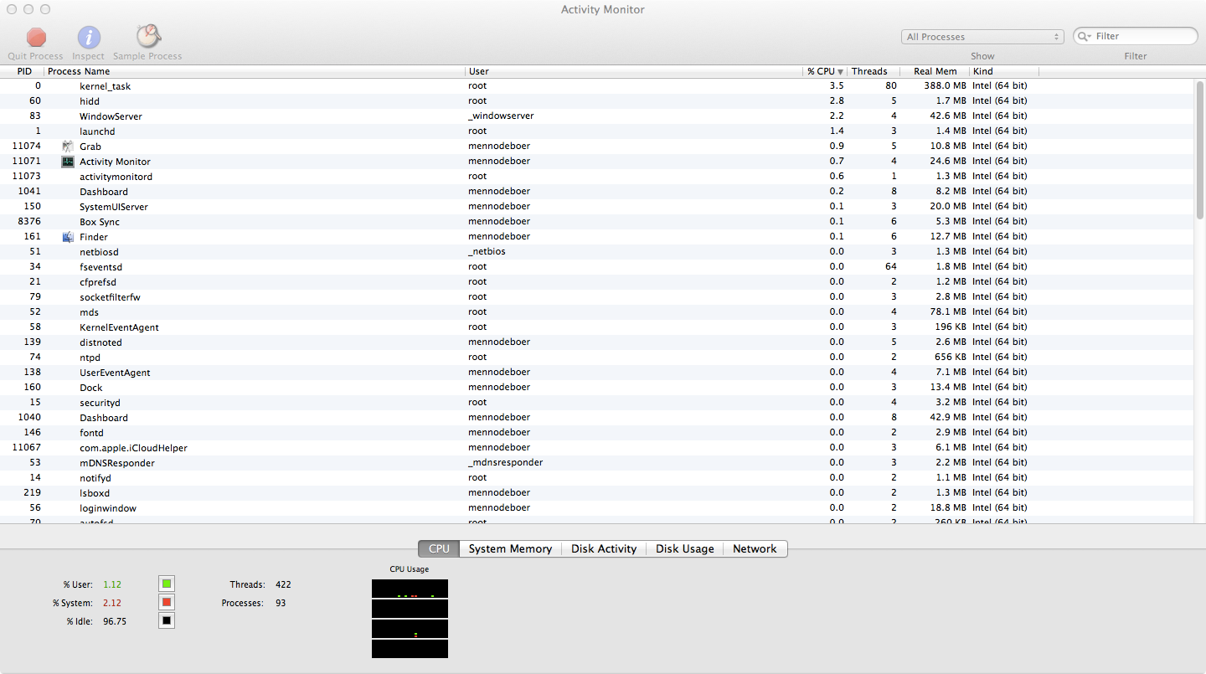The height and width of the screenshot is (674, 1206).
Task: Click the 388.0 MB memory value
Action: pos(946,86)
